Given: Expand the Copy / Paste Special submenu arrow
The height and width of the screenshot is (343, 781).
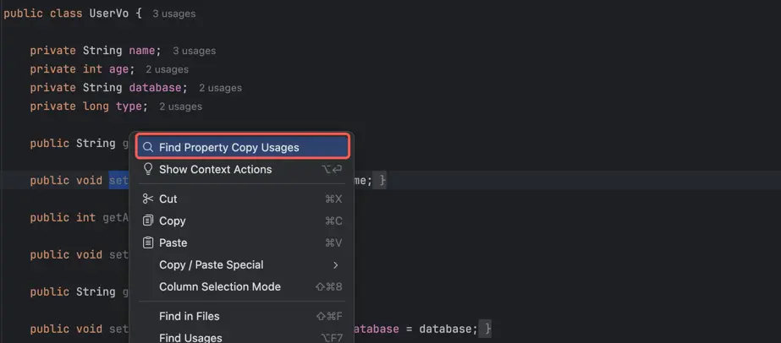Looking at the screenshot, I should [336, 264].
